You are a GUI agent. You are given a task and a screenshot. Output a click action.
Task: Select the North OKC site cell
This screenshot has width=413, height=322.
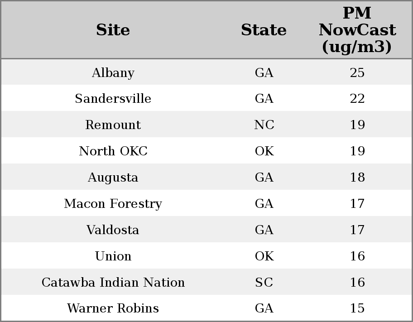(x=113, y=151)
